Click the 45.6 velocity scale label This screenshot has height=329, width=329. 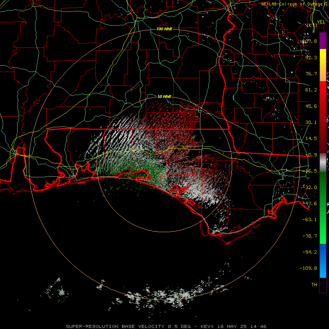(x=311, y=106)
